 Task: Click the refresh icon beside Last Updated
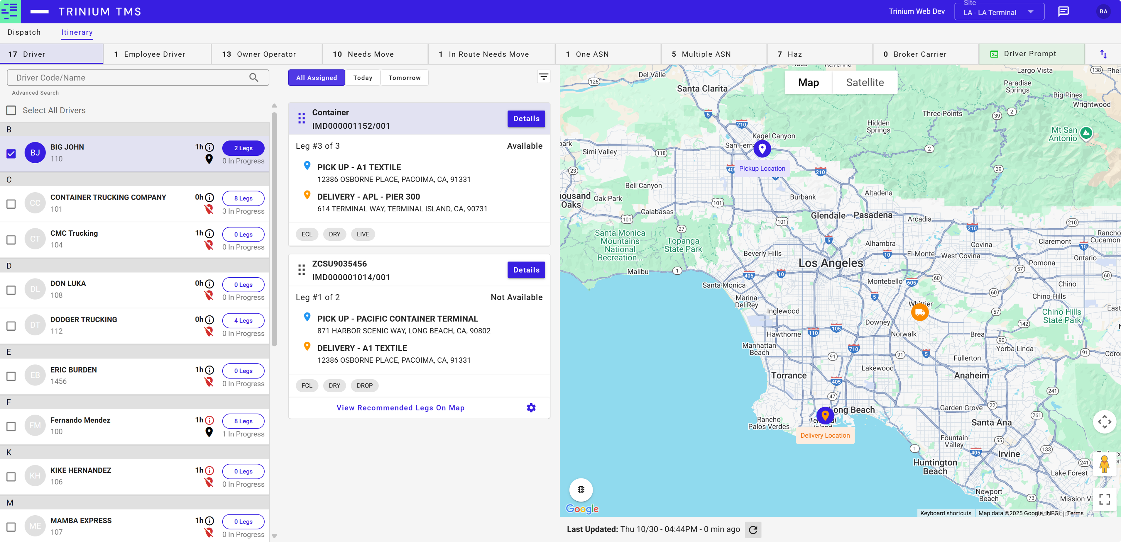click(753, 529)
